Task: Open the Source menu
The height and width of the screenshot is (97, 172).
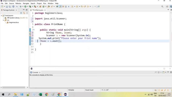Action: (x=12, y=4)
